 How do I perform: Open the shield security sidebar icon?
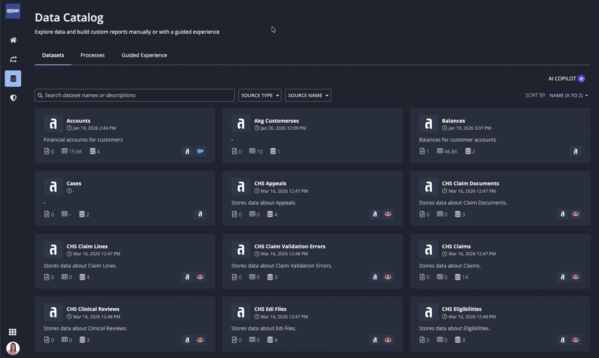(x=13, y=98)
